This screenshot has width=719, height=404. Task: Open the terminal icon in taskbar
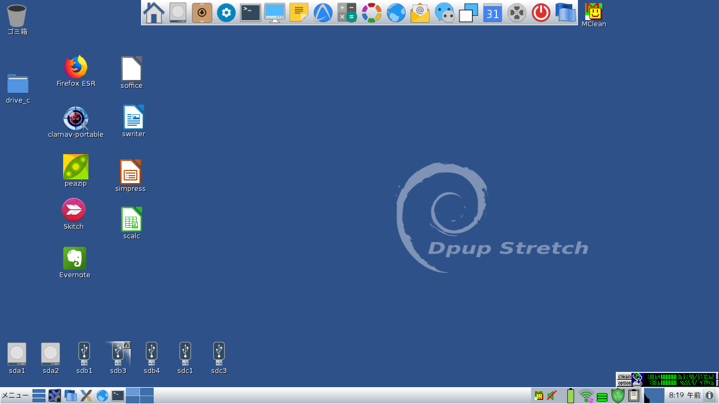point(118,396)
